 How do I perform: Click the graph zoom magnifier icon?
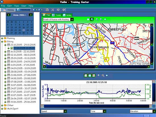(x=103, y=75)
